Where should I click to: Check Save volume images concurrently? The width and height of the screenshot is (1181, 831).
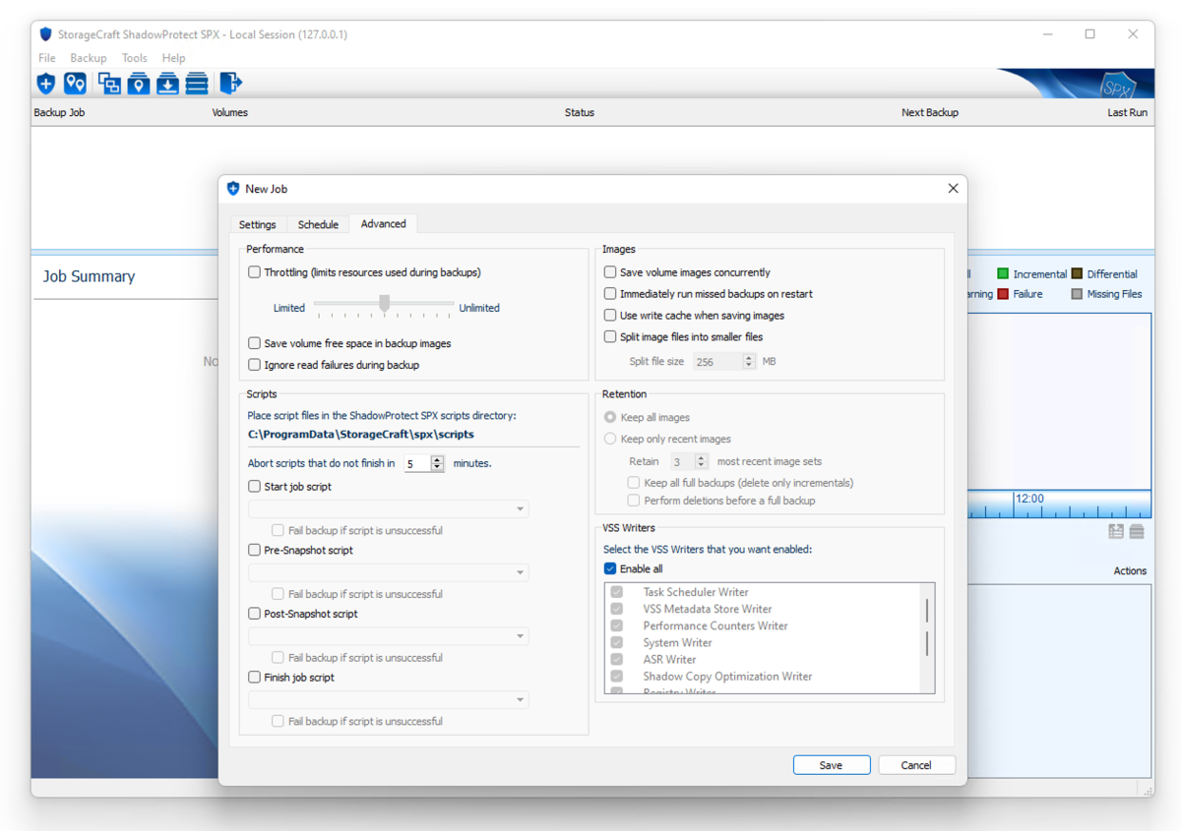coord(610,272)
